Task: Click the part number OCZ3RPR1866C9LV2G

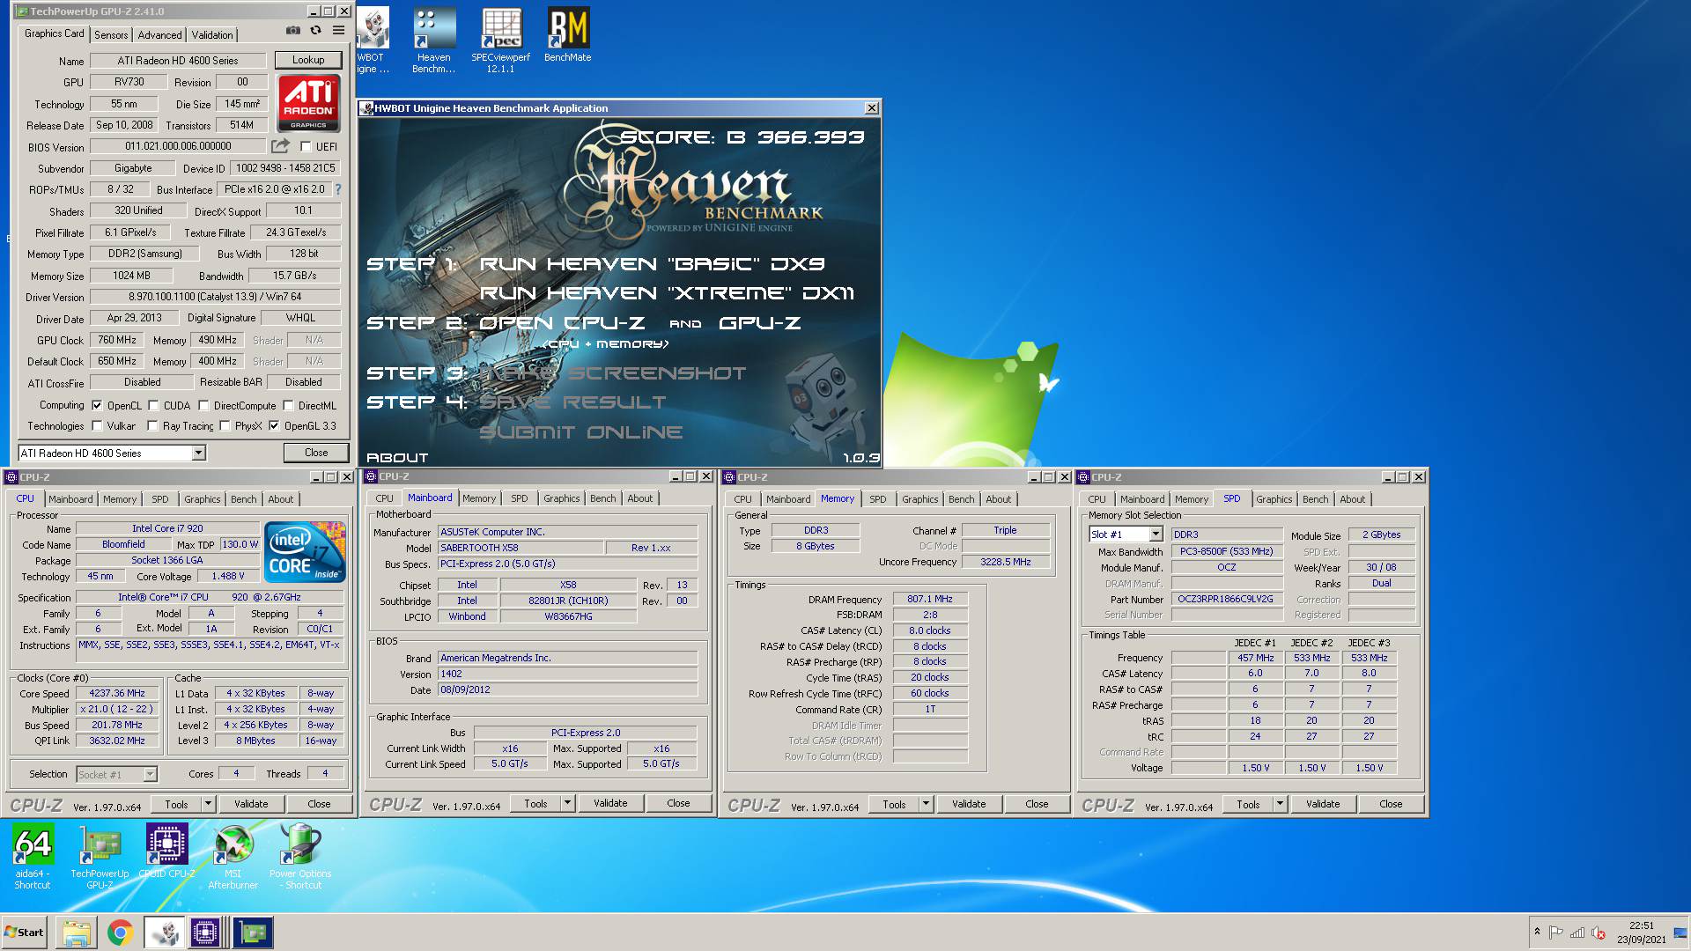Action: [x=1226, y=599]
